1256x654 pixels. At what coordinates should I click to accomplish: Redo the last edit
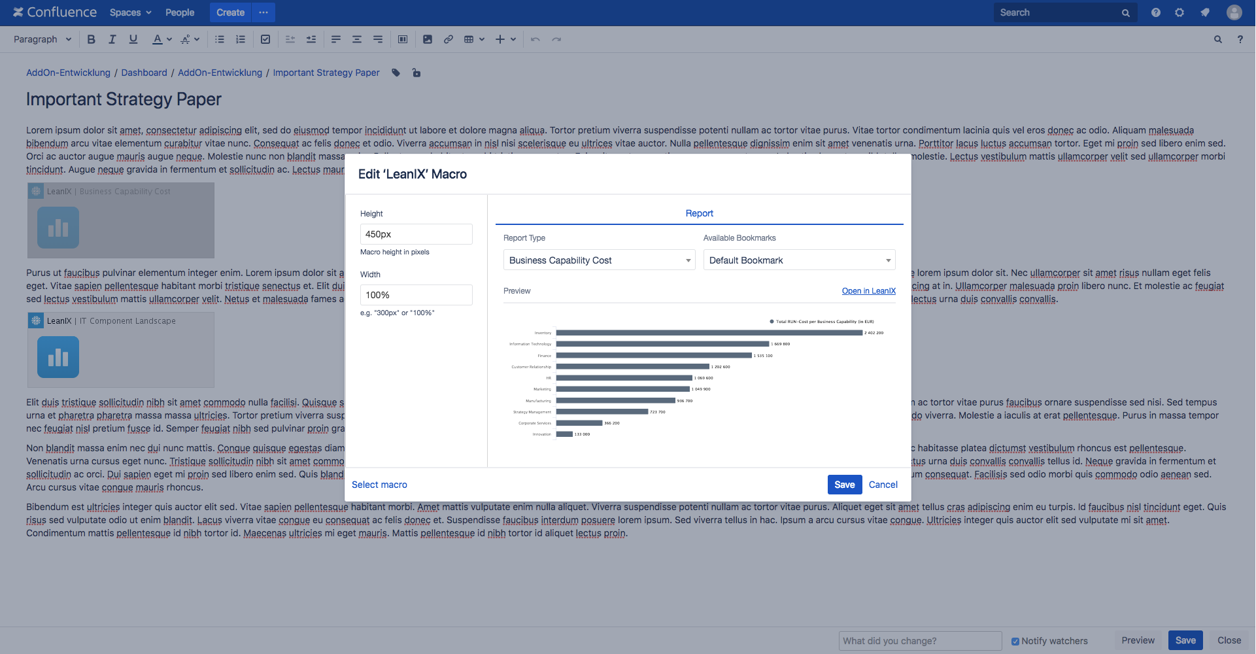coord(556,39)
